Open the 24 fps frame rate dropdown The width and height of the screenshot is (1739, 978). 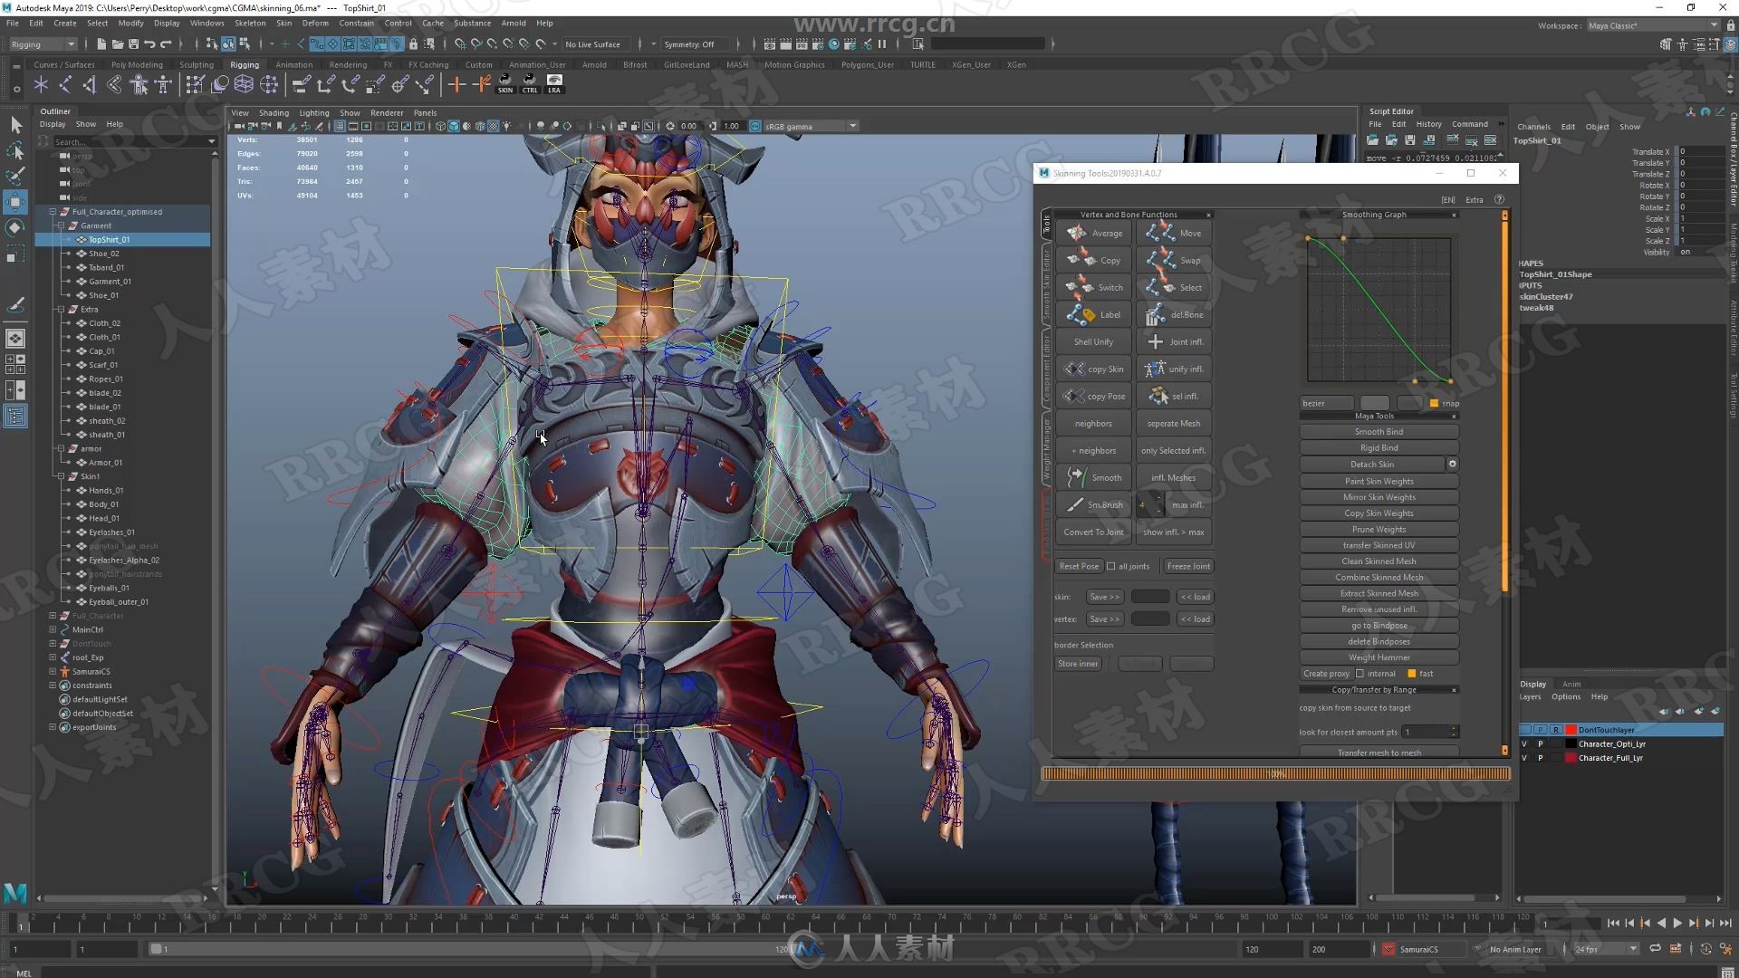(1606, 949)
